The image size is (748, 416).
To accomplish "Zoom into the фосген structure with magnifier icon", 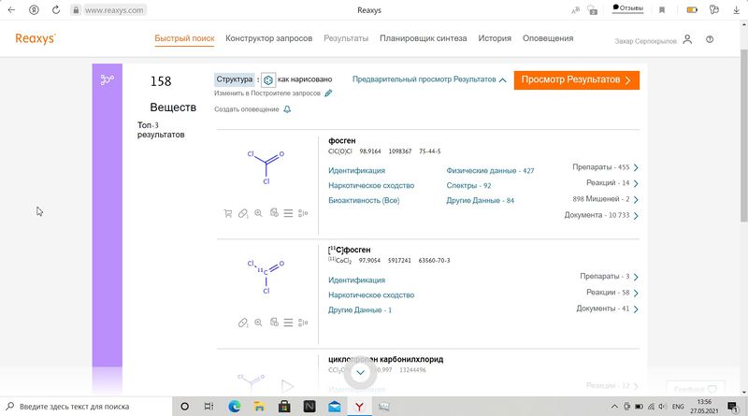I will point(258,213).
